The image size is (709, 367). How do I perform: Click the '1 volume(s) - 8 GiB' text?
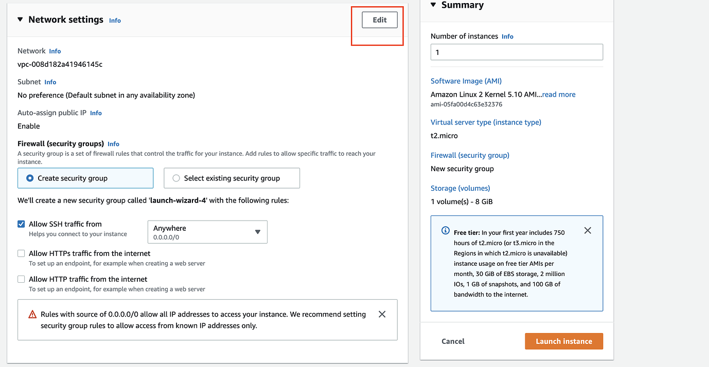(462, 201)
